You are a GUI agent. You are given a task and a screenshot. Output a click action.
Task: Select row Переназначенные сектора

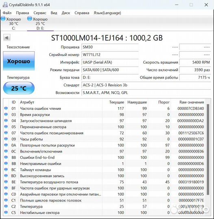(105, 127)
